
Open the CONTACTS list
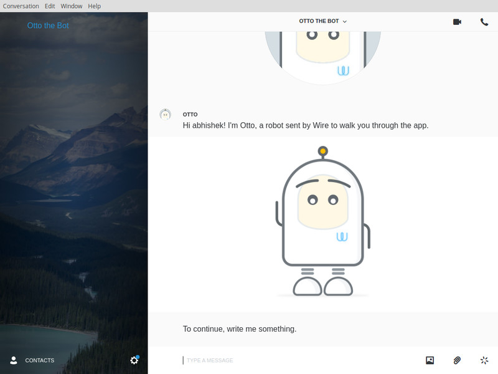pyautogui.click(x=39, y=360)
